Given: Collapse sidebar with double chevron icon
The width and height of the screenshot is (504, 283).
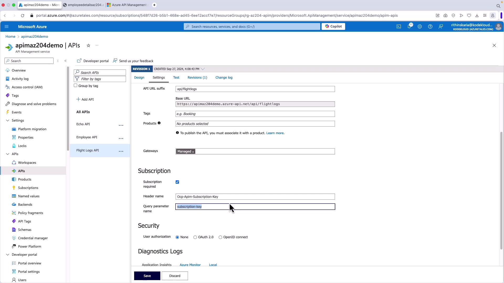Looking at the screenshot, I should (x=66, y=61).
